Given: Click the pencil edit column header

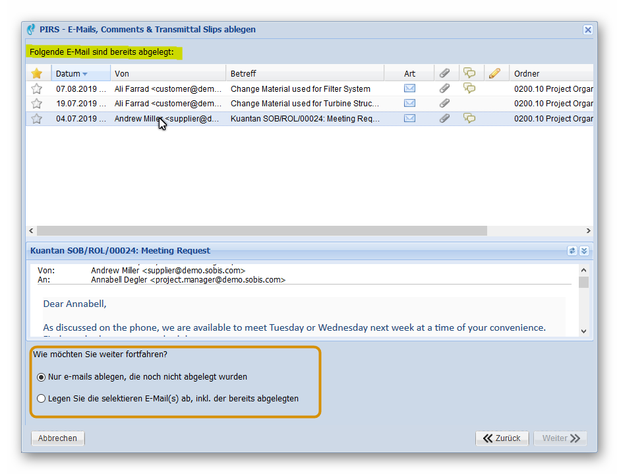Looking at the screenshot, I should point(494,73).
